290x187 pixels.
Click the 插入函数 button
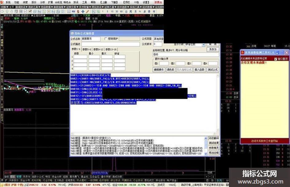coord(199,70)
